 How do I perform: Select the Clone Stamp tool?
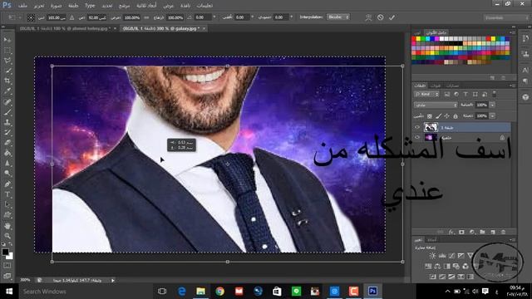tap(7, 122)
